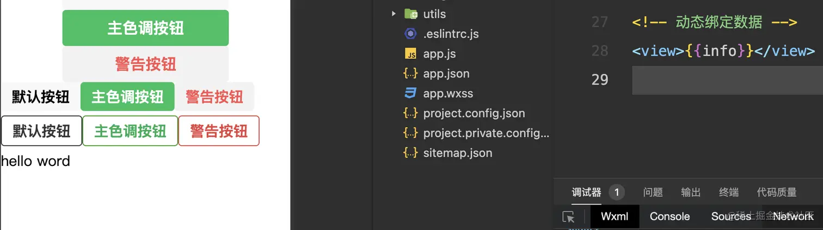Image resolution: width=823 pixels, height=230 pixels.
Task: Tap the small gray 默认按钮 mini button
Action: tap(41, 97)
